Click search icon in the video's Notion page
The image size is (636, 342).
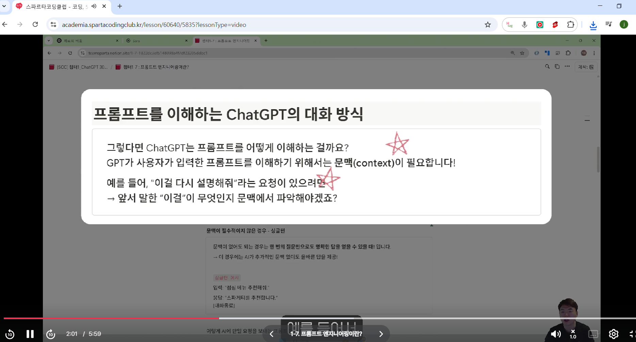(x=547, y=67)
